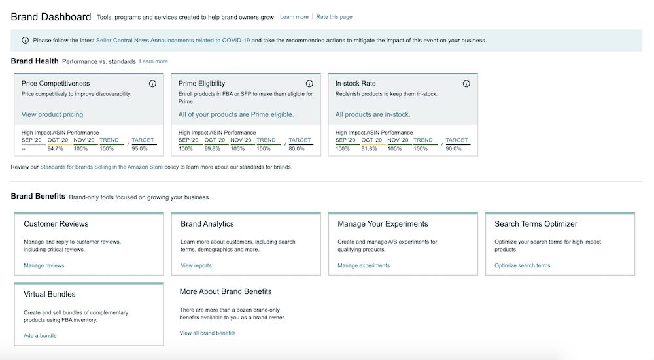
Task: Click Manage experiments link
Action: coord(364,265)
